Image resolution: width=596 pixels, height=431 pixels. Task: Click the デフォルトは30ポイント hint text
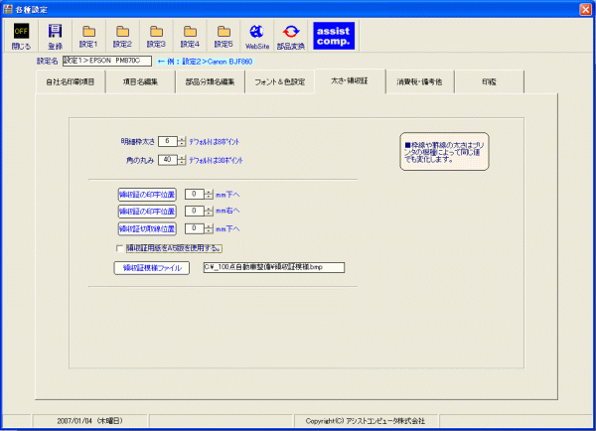pos(216,161)
